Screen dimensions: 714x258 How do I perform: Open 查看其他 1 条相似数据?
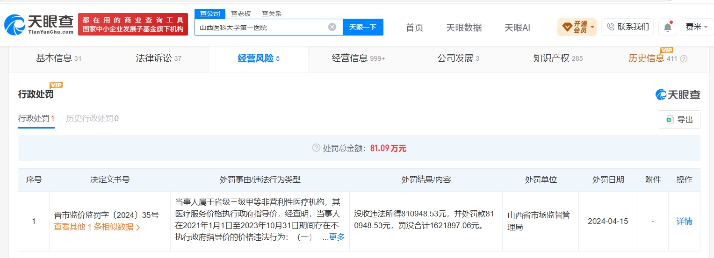(x=97, y=227)
